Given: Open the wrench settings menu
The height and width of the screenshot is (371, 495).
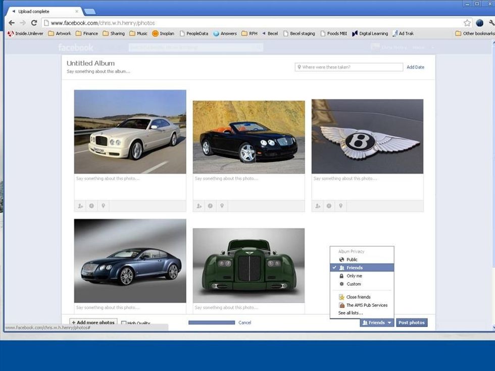Looking at the screenshot, I should pos(491,23).
